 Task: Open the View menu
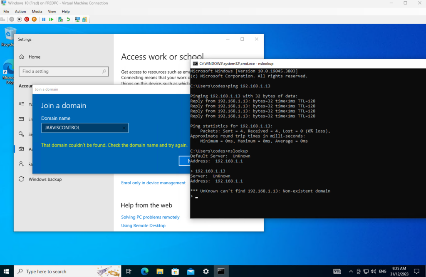pos(52,11)
